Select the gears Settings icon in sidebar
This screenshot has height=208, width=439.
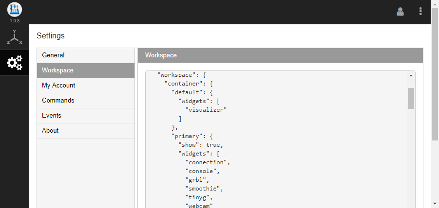(14, 62)
